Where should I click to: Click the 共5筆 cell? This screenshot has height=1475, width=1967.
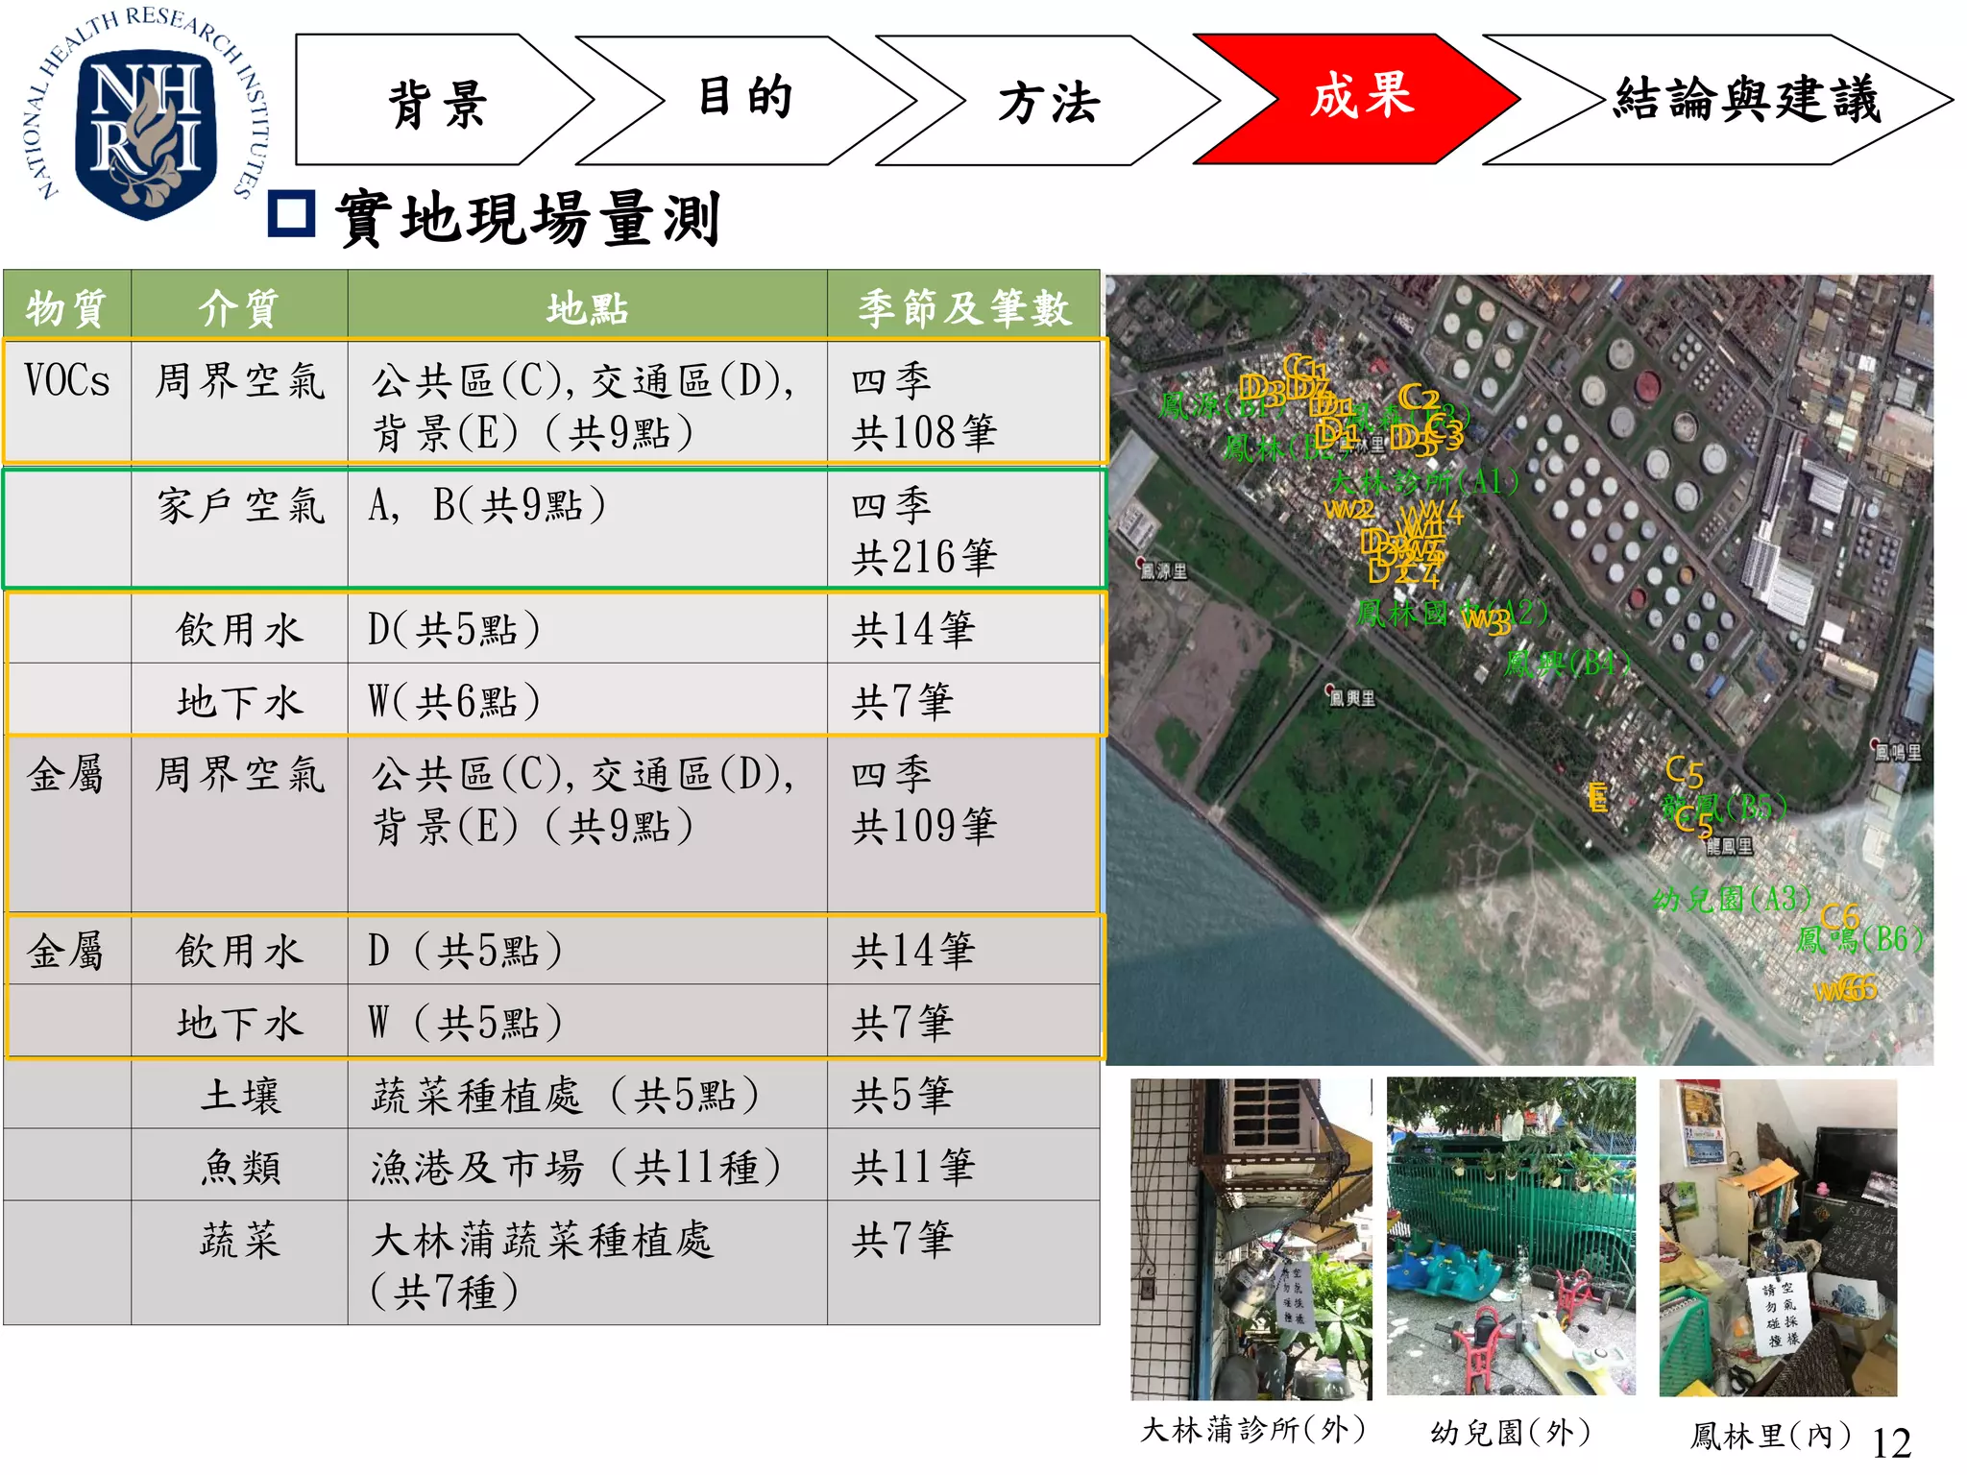pyautogui.click(x=963, y=1095)
